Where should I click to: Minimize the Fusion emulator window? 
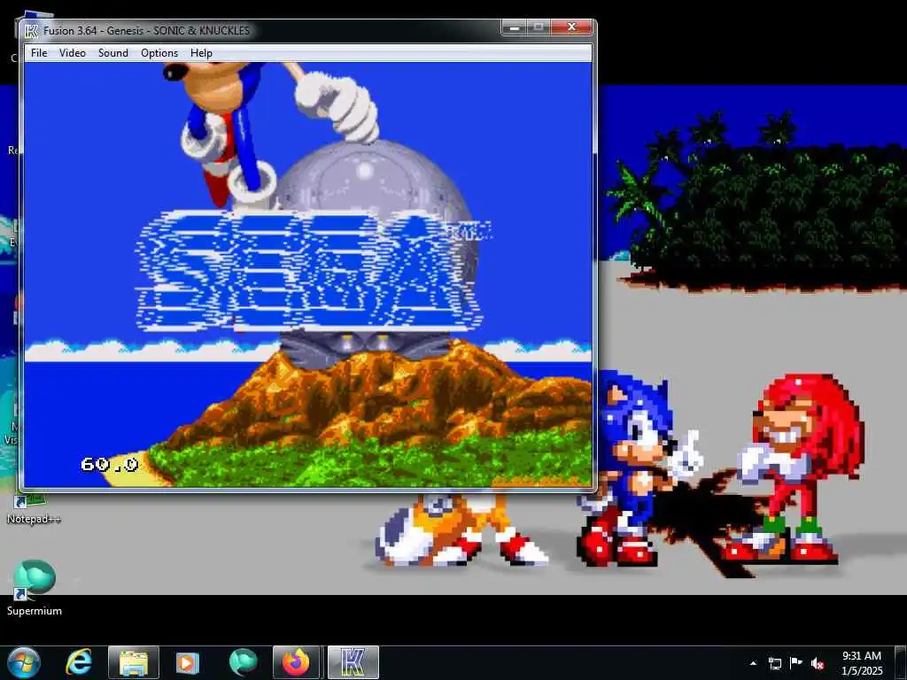pos(514,27)
